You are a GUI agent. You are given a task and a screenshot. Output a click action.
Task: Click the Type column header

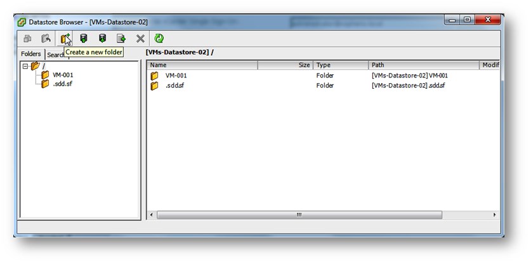[x=341, y=65]
